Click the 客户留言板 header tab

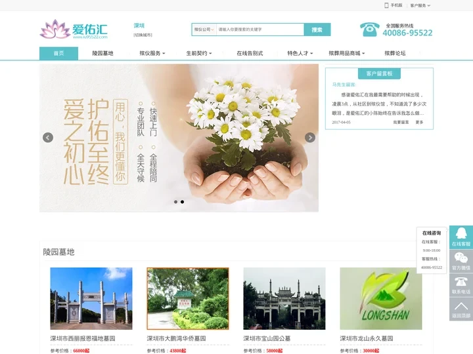point(379,73)
